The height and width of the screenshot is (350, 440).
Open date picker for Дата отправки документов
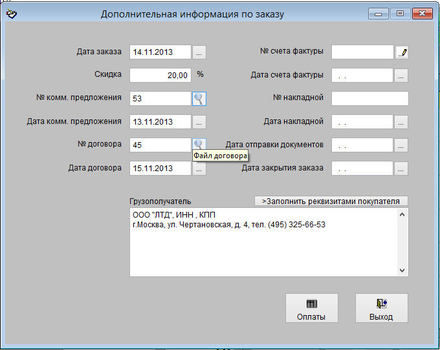[x=401, y=145]
